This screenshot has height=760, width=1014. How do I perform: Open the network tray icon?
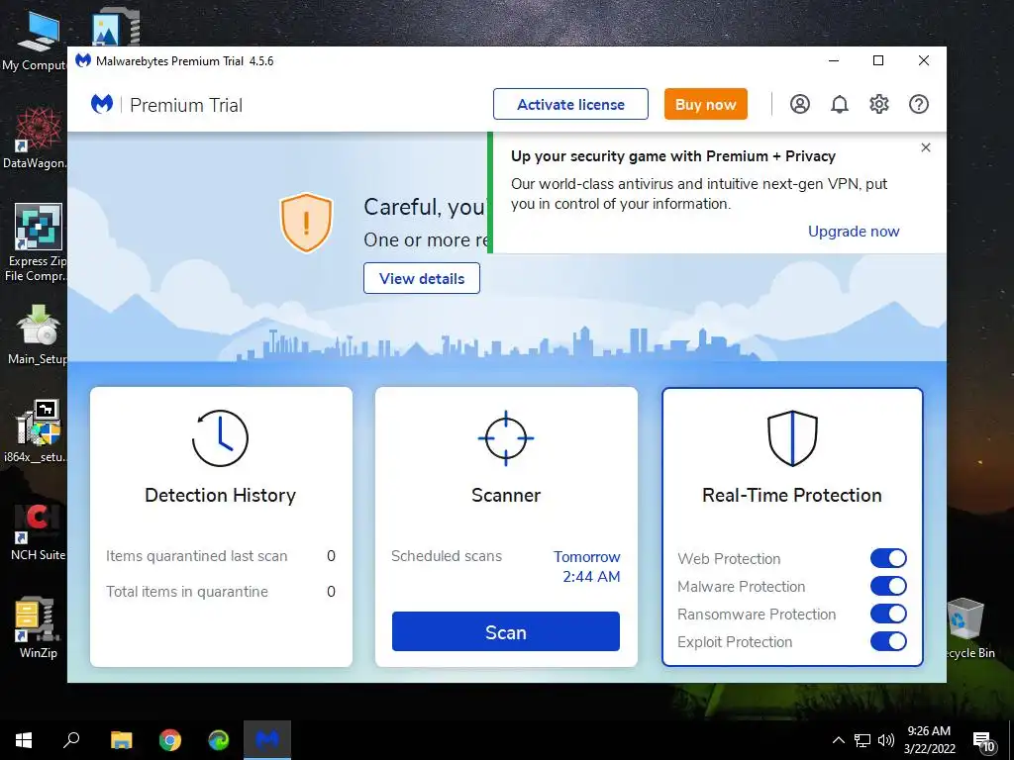(862, 740)
